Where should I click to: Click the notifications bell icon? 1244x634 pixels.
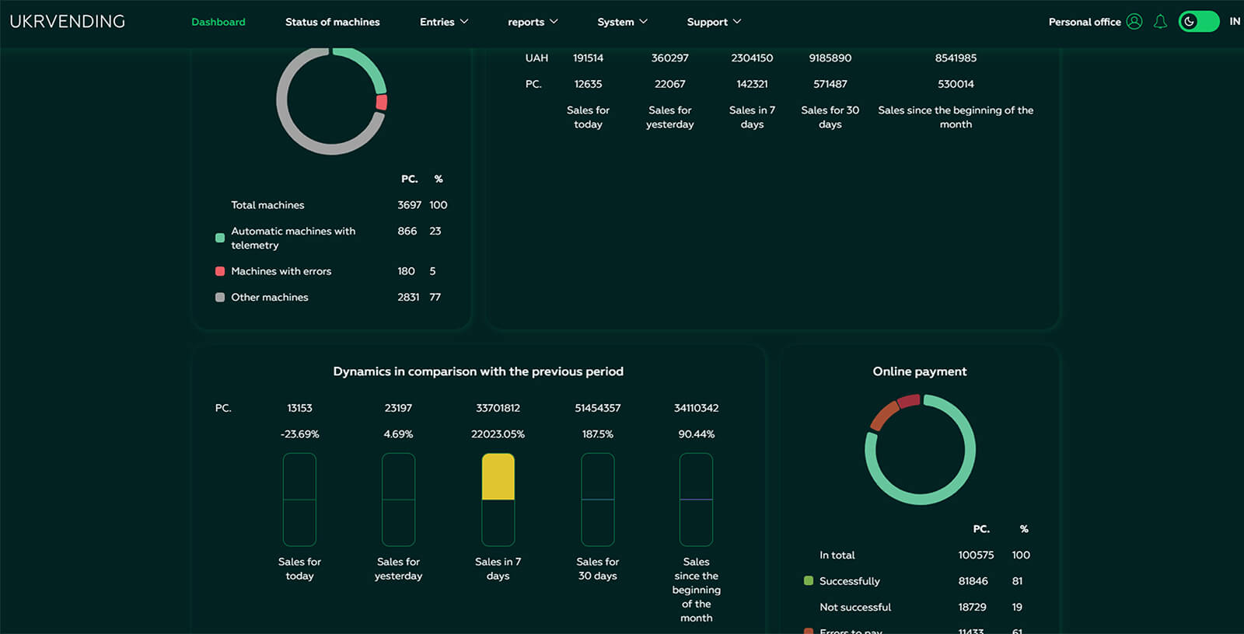(1160, 22)
